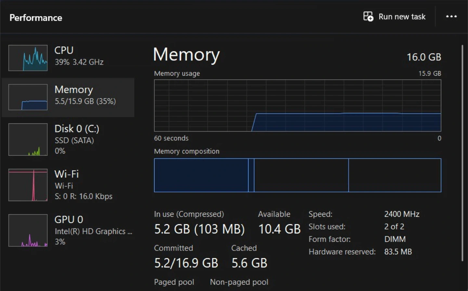Click the large Memory usage graph
Viewport: 468px width, 291px height.
(x=297, y=106)
